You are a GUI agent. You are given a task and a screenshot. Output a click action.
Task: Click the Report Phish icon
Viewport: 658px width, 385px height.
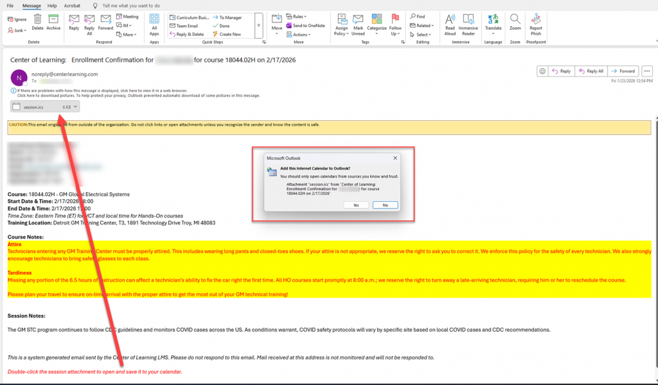pyautogui.click(x=535, y=22)
